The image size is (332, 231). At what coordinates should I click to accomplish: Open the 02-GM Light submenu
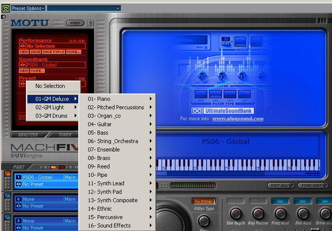pos(53,107)
